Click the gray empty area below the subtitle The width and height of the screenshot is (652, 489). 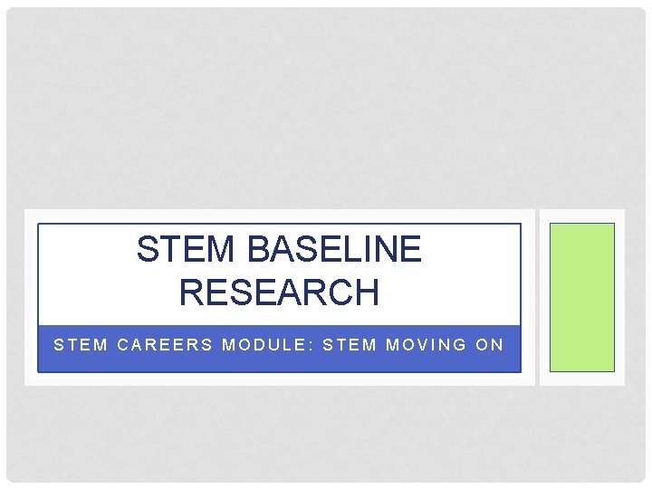click(x=326, y=435)
